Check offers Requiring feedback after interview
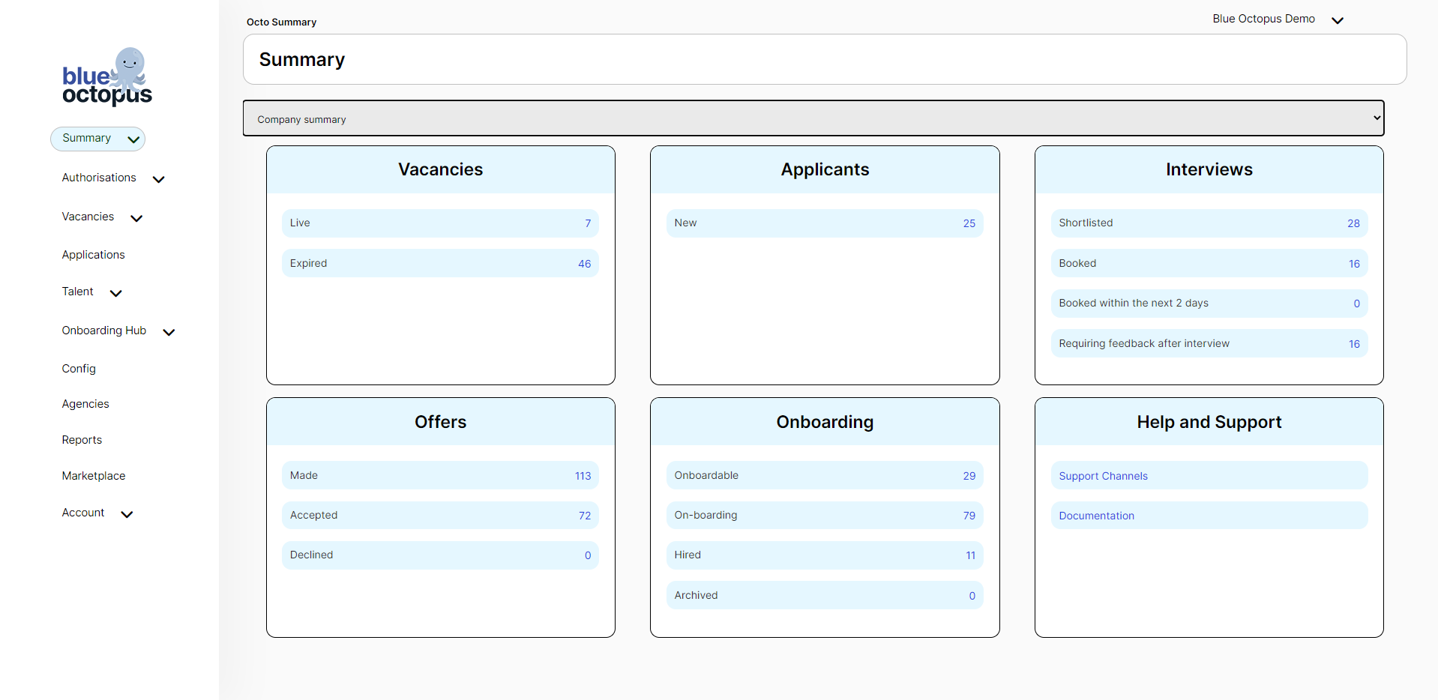 (x=1209, y=343)
